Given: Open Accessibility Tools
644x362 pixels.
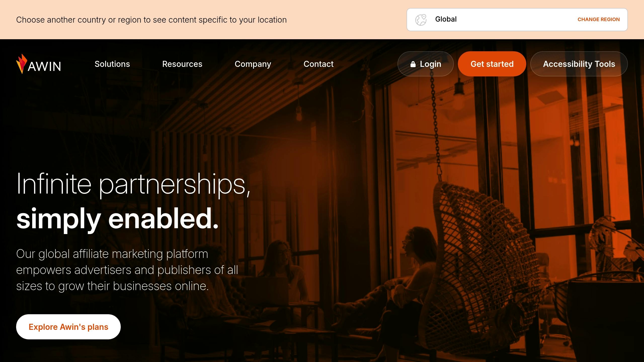Looking at the screenshot, I should [x=579, y=64].
